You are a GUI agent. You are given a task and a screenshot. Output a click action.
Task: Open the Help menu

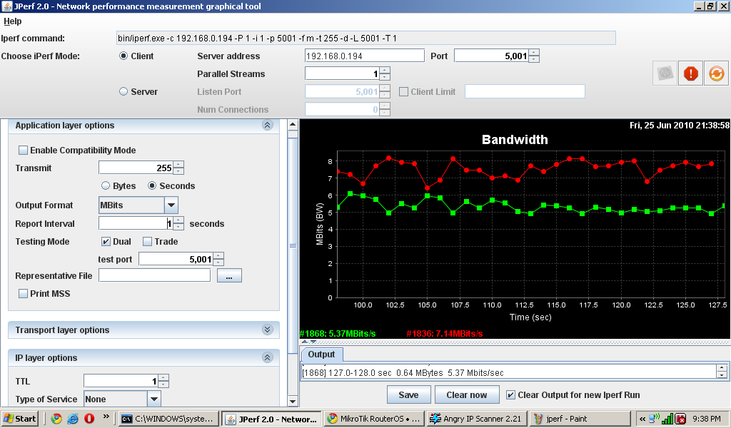pos(13,21)
